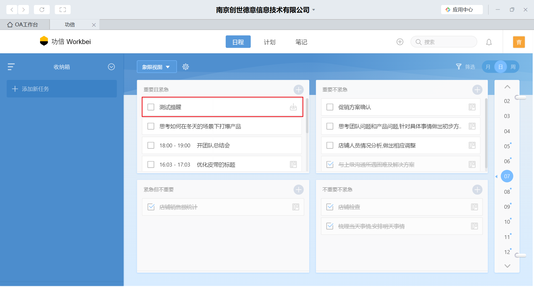The image size is (534, 287).
Task: Add task in 重要不紧急 quadrant
Action: pos(477,90)
